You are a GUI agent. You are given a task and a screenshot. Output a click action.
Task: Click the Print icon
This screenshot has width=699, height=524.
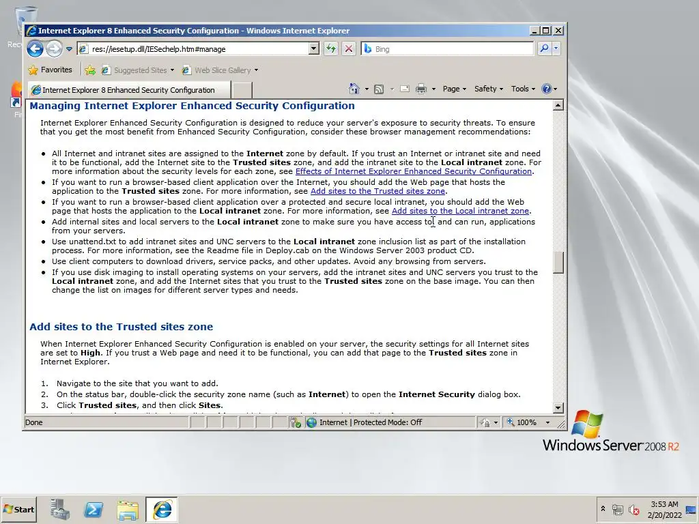[420, 89]
